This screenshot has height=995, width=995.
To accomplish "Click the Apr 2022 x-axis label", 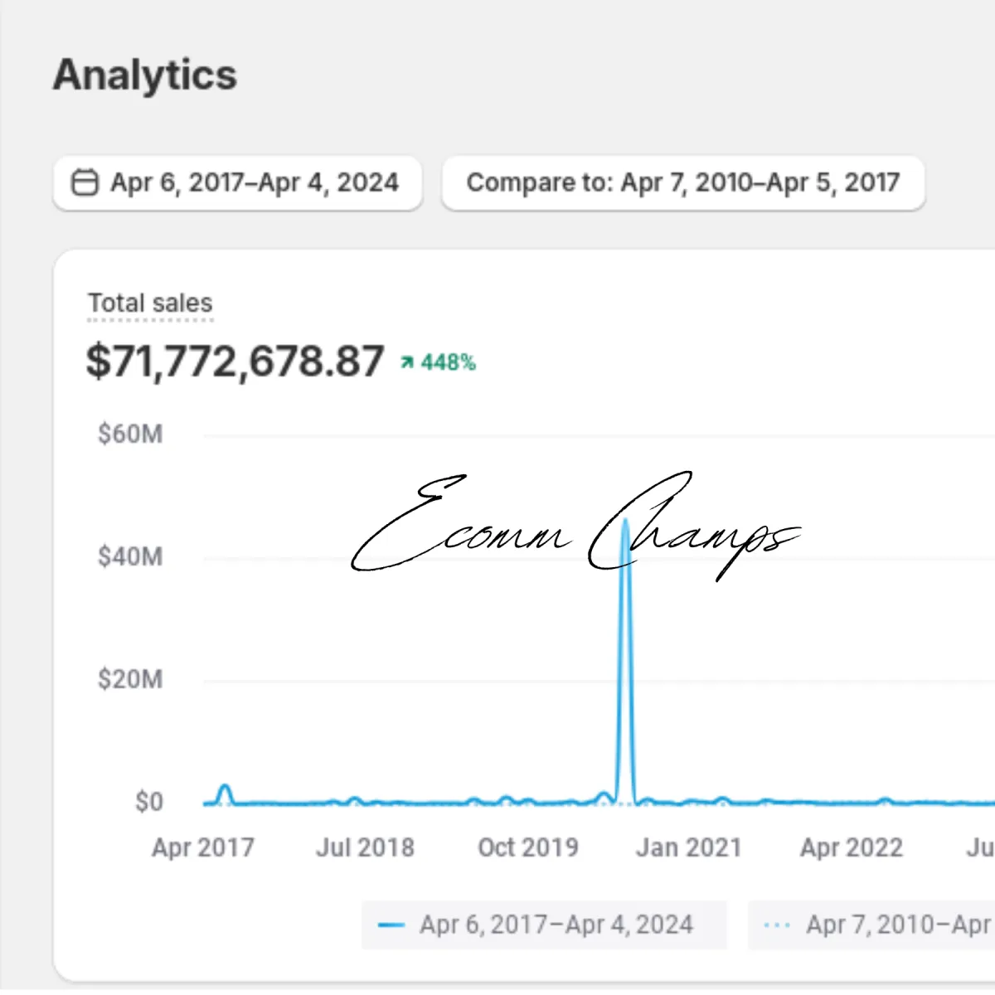I will click(852, 847).
